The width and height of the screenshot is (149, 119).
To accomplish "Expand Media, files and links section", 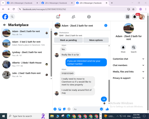I will [x=128, y=72].
